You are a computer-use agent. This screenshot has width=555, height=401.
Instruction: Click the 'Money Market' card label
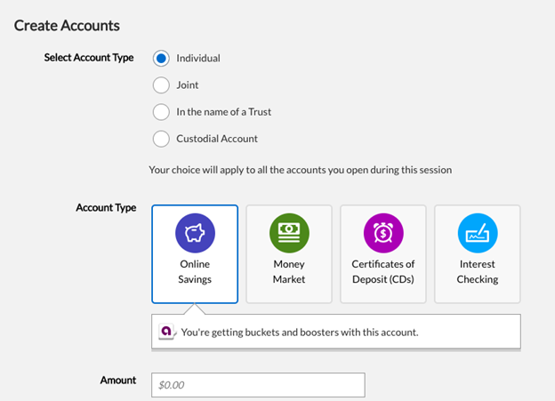(x=289, y=271)
